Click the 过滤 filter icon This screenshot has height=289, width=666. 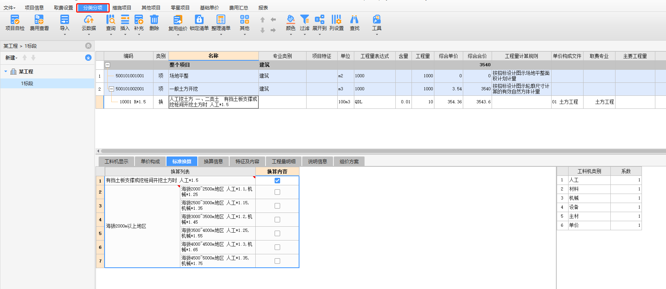tap(304, 20)
